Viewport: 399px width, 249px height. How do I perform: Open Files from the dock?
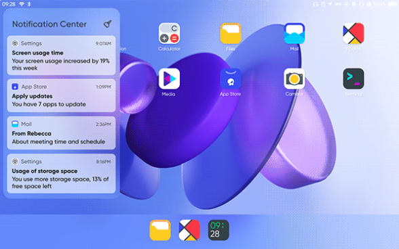[x=160, y=230]
